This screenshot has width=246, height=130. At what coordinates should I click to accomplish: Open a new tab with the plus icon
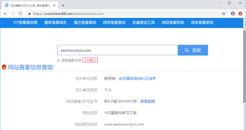coord(63,6)
